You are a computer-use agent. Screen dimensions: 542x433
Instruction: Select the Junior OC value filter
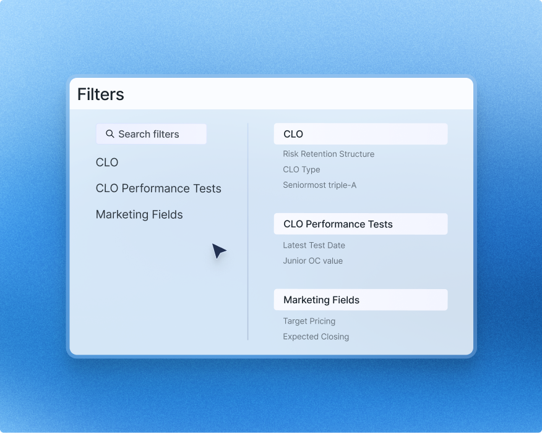(312, 261)
